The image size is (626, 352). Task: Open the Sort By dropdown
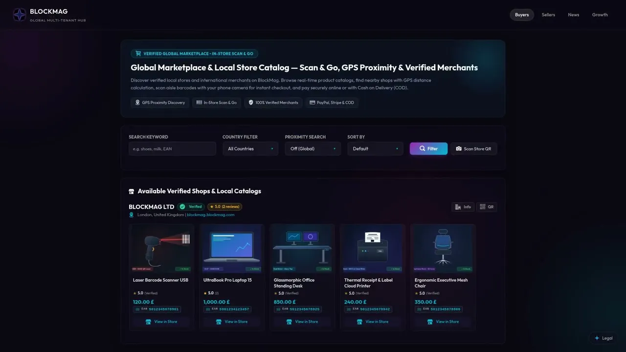coord(376,149)
